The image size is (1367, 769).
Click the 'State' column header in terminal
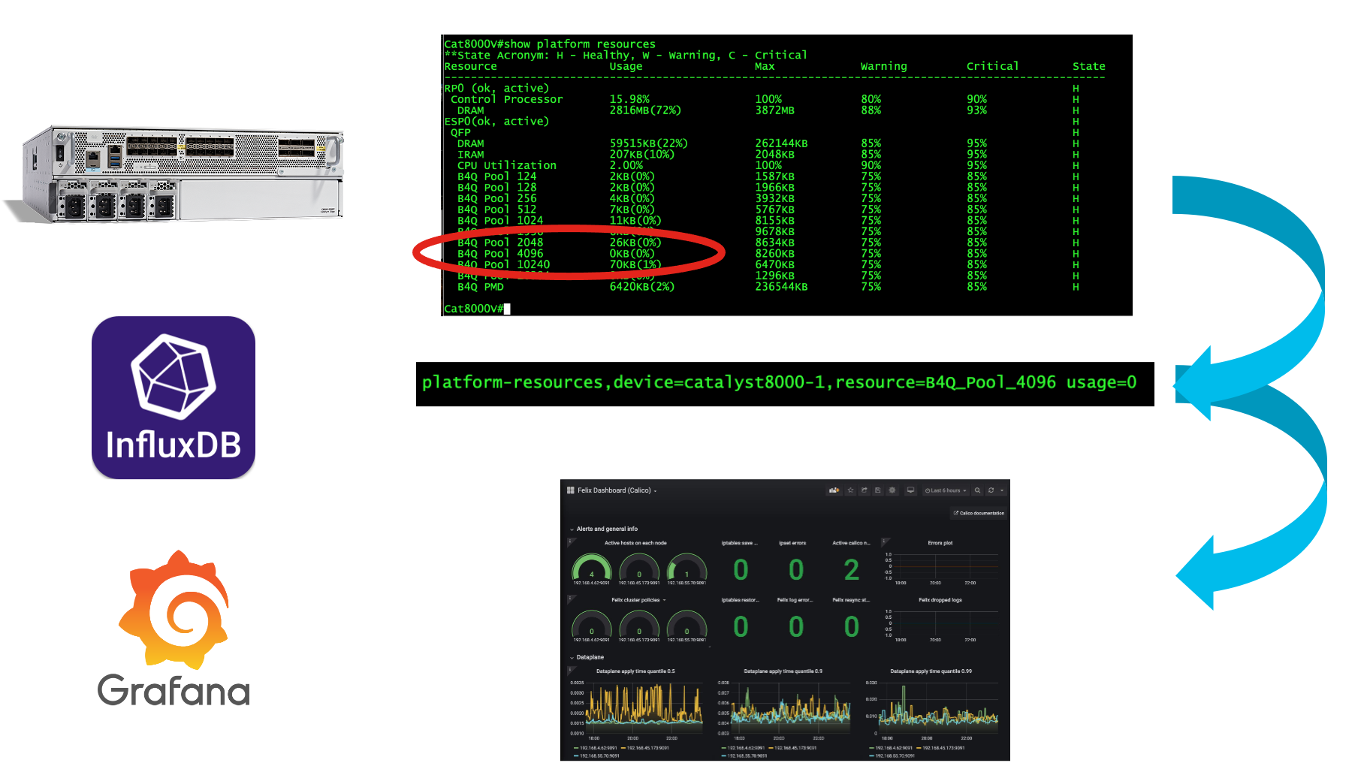coord(1088,66)
